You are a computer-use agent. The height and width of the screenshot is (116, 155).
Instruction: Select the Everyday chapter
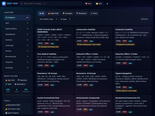click(x=17, y=68)
